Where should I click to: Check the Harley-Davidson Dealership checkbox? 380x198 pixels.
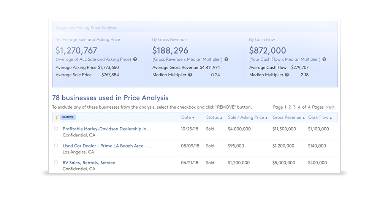(56, 129)
